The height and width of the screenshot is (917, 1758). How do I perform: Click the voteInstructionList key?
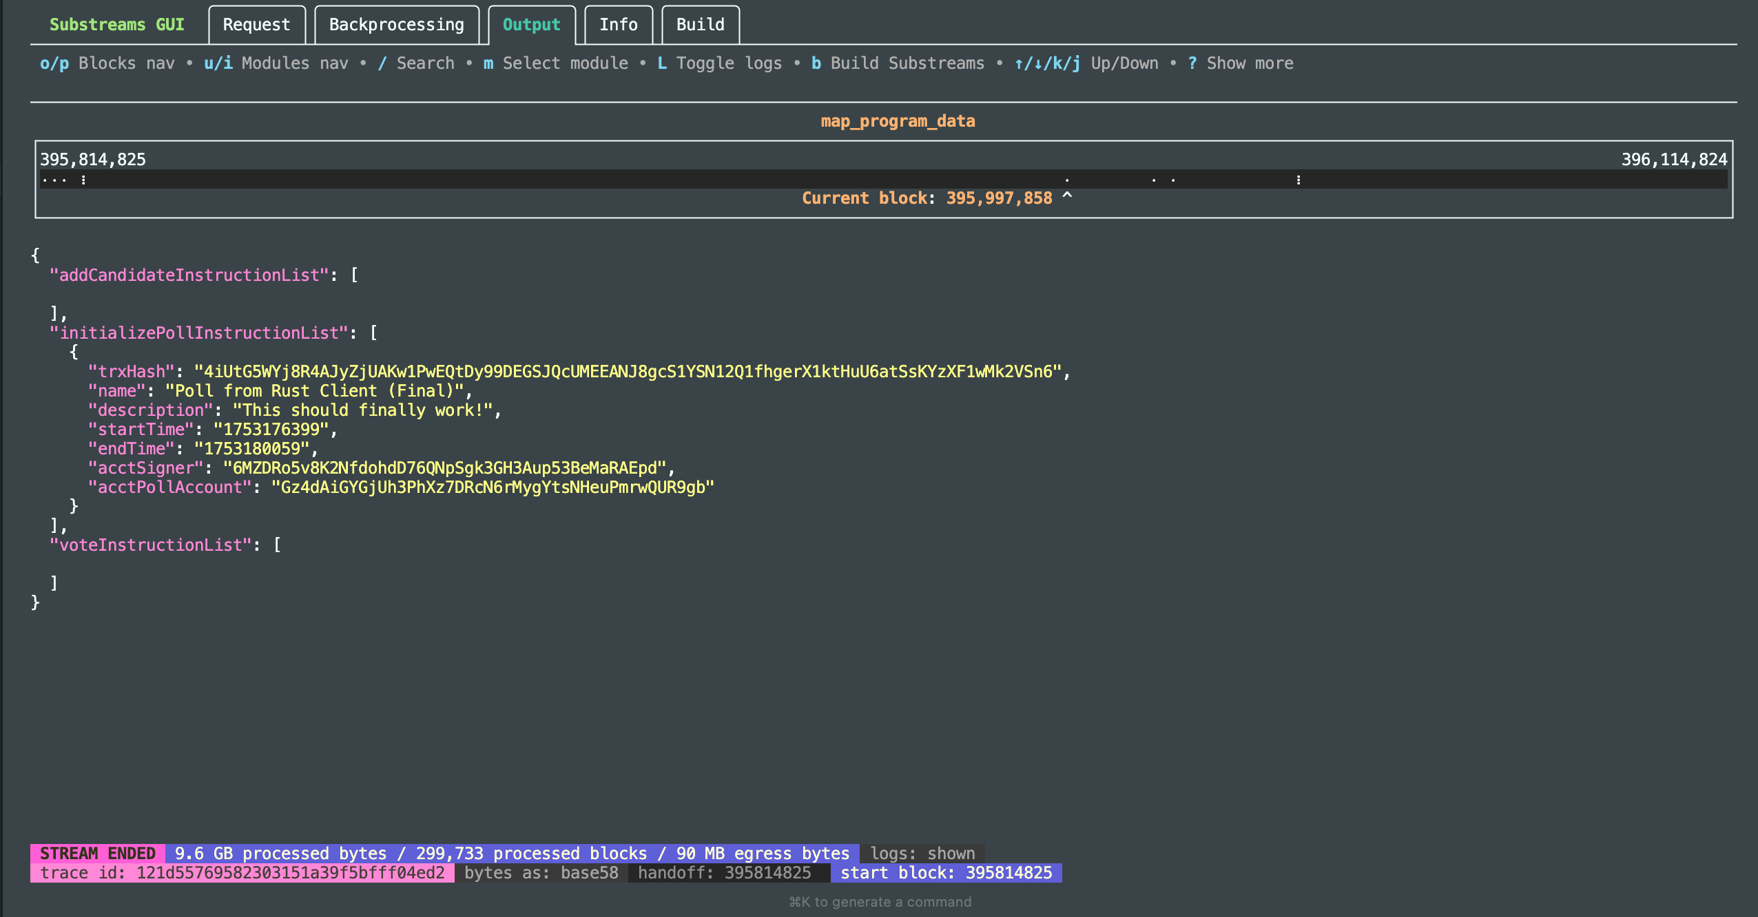[x=150, y=545]
